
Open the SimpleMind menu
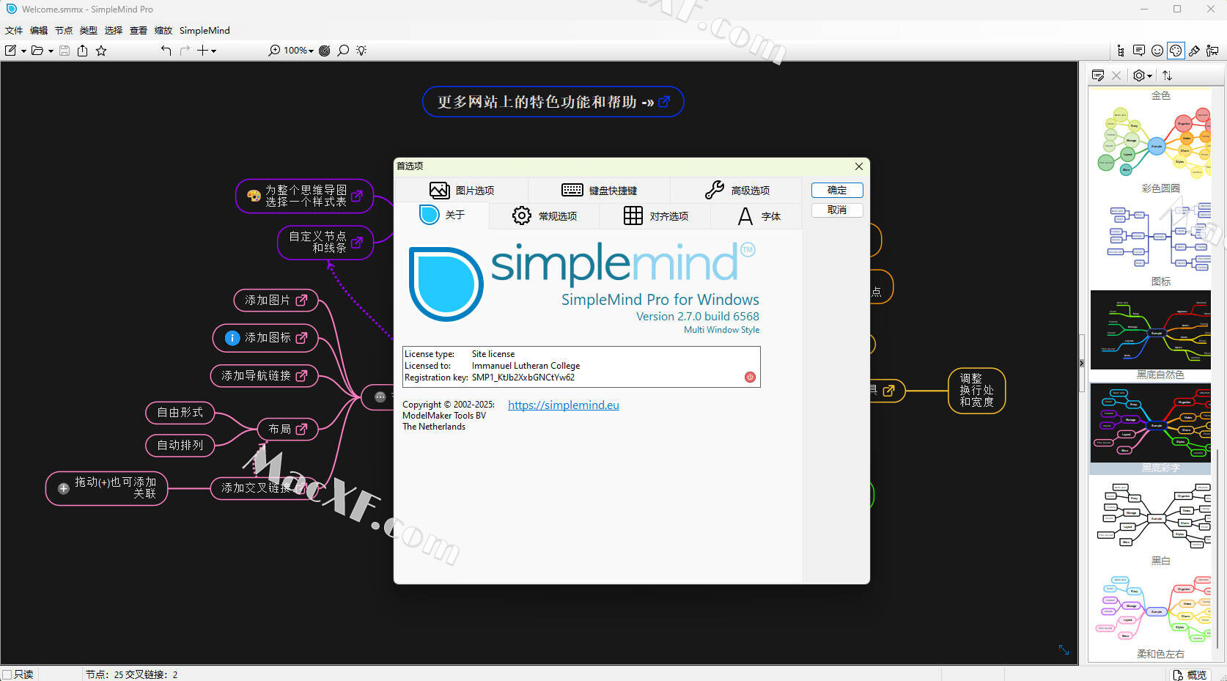(x=204, y=30)
